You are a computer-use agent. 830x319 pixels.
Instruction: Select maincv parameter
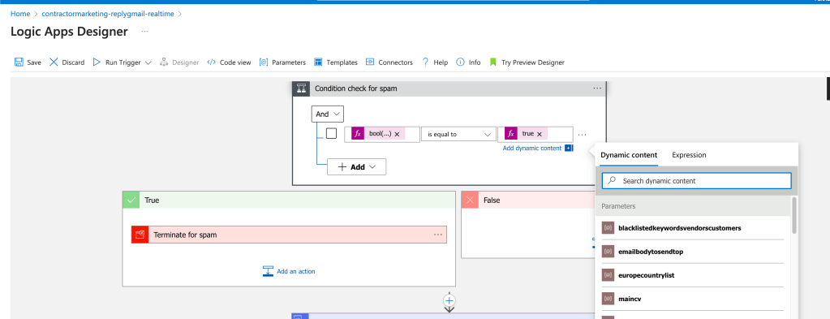692,299
